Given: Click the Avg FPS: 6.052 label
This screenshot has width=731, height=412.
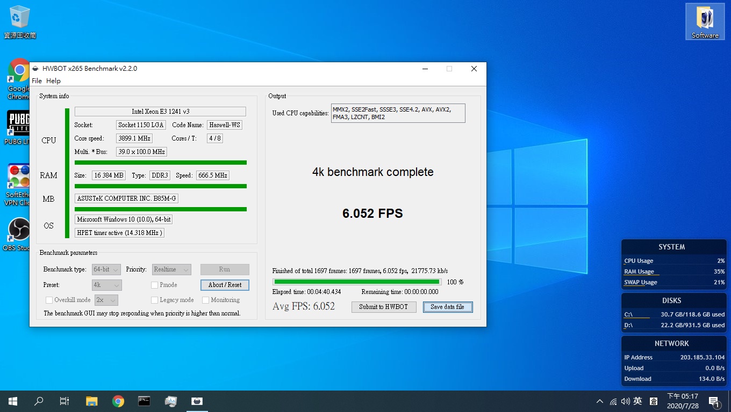Looking at the screenshot, I should click(304, 306).
